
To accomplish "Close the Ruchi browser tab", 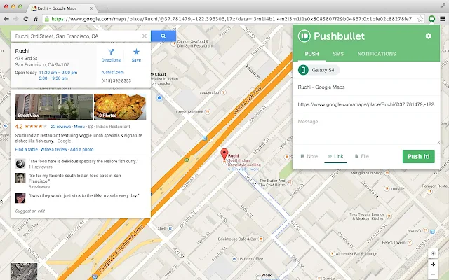I will coord(91,8).
